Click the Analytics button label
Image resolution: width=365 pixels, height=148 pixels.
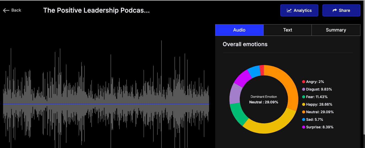pyautogui.click(x=303, y=10)
